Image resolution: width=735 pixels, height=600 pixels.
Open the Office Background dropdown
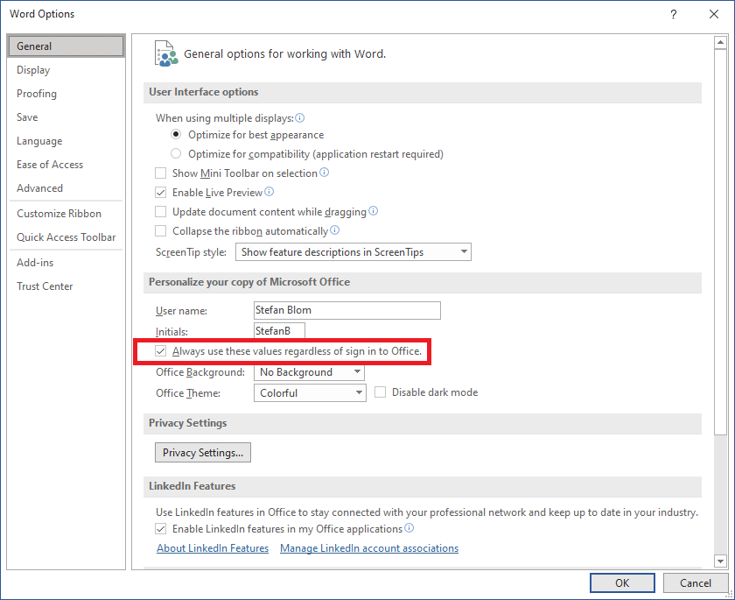click(x=310, y=372)
